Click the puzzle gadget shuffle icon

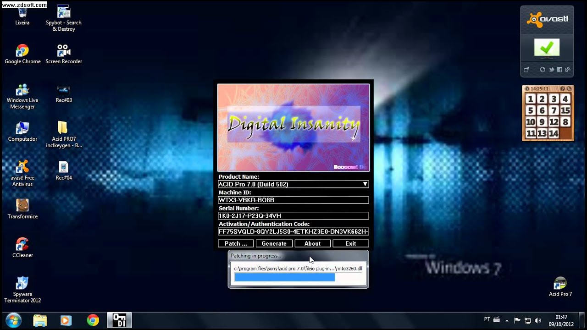tap(569, 88)
